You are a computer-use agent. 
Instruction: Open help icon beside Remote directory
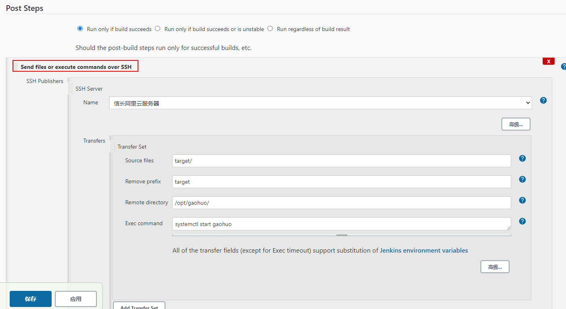pyautogui.click(x=522, y=200)
